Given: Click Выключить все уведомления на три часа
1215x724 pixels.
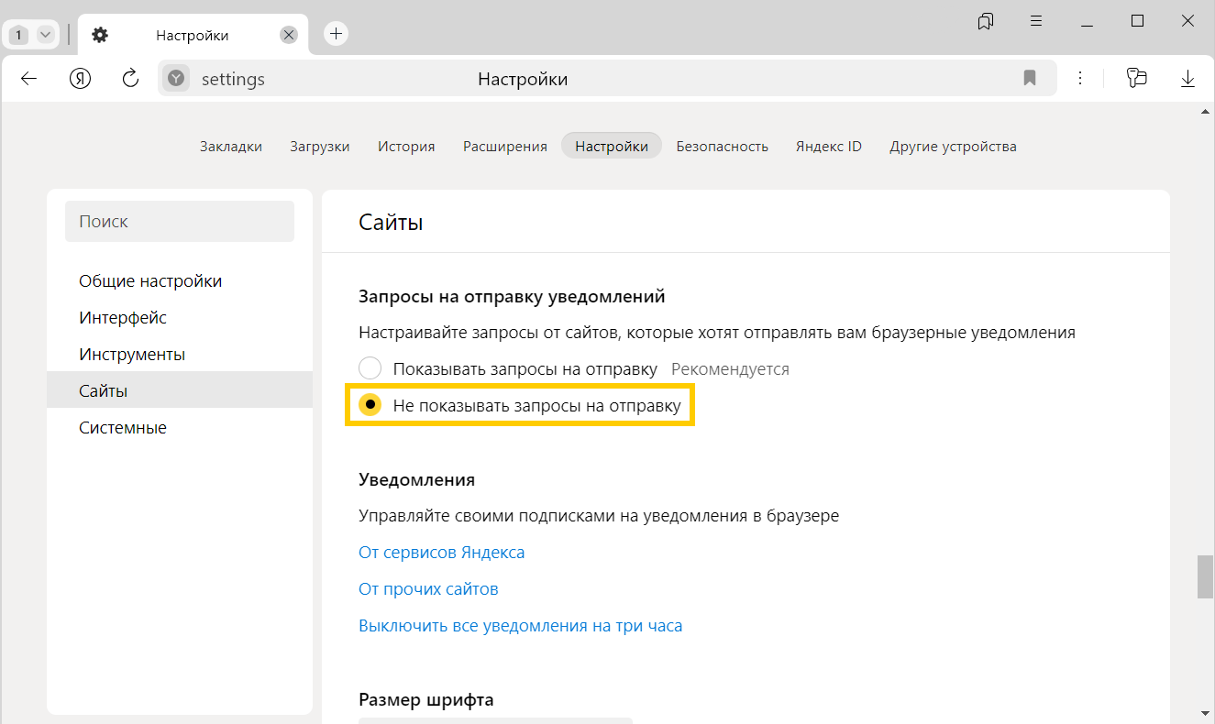Looking at the screenshot, I should [x=520, y=626].
